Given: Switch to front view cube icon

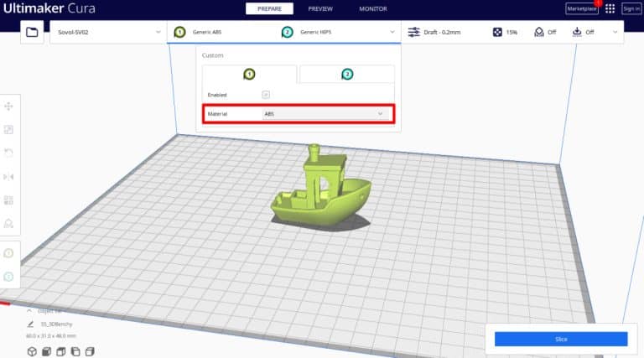Looking at the screenshot, I should point(46,351).
